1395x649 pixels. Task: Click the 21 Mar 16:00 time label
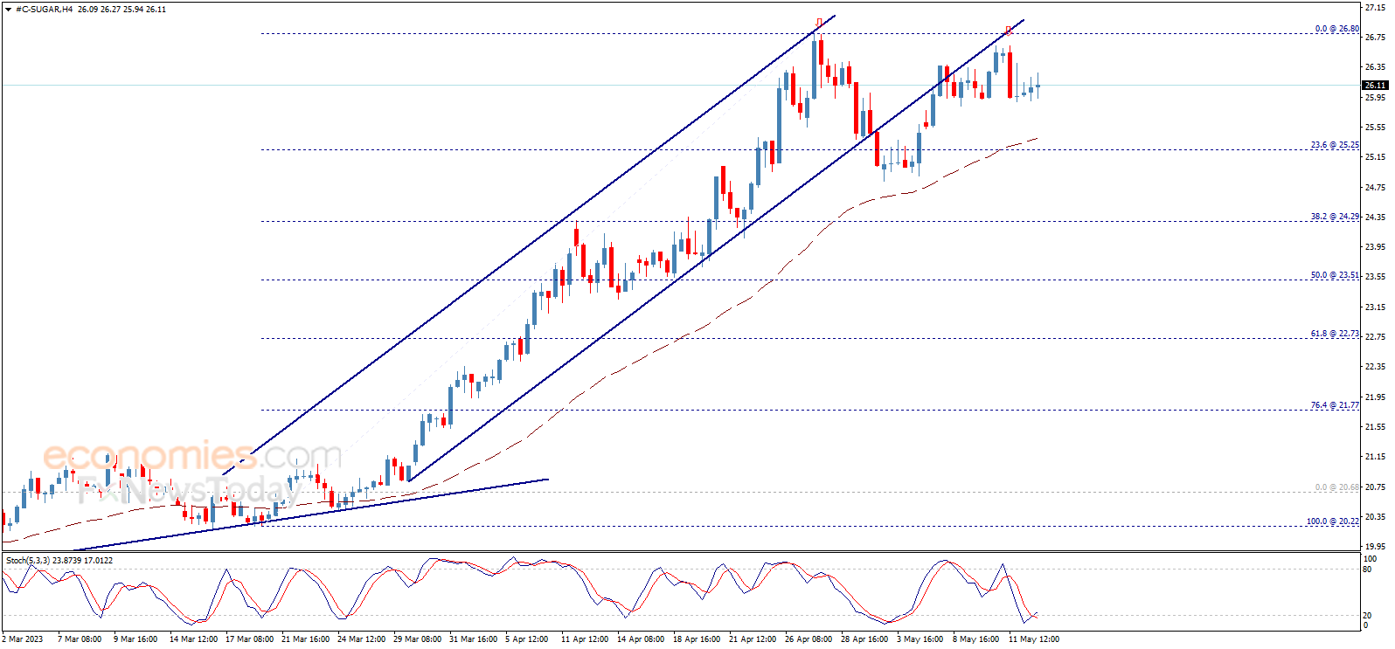point(306,639)
